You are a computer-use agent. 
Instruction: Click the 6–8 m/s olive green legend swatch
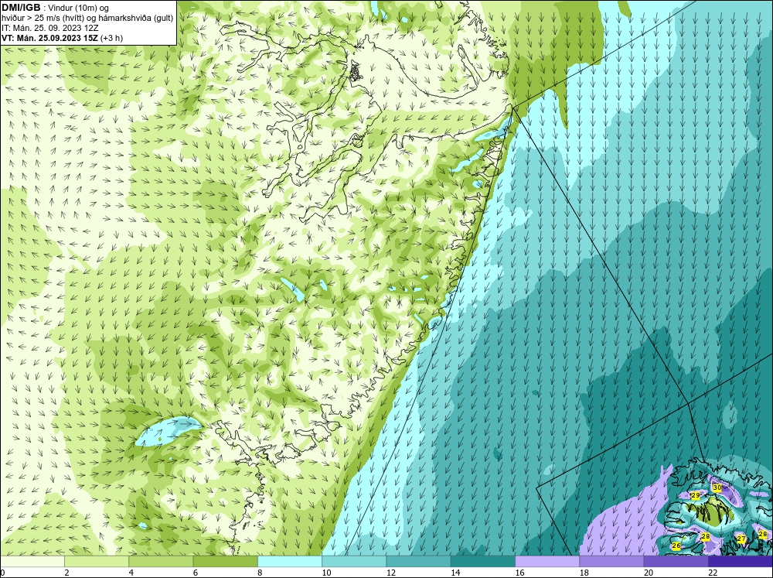pos(225,562)
